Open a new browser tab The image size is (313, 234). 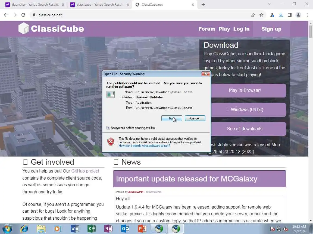click(203, 5)
